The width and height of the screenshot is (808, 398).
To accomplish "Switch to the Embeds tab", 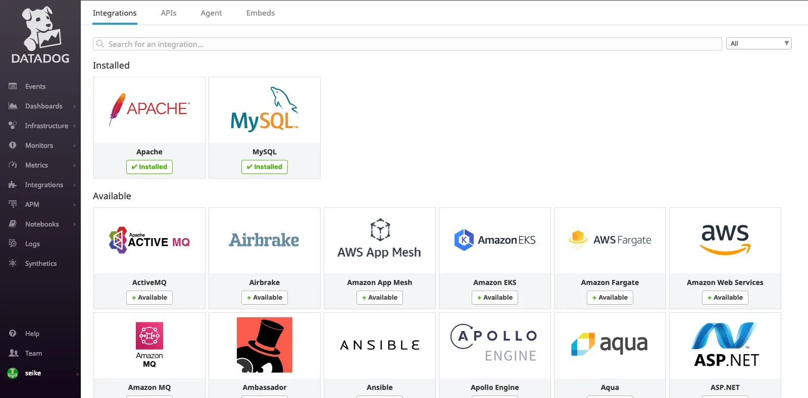I will [x=261, y=13].
